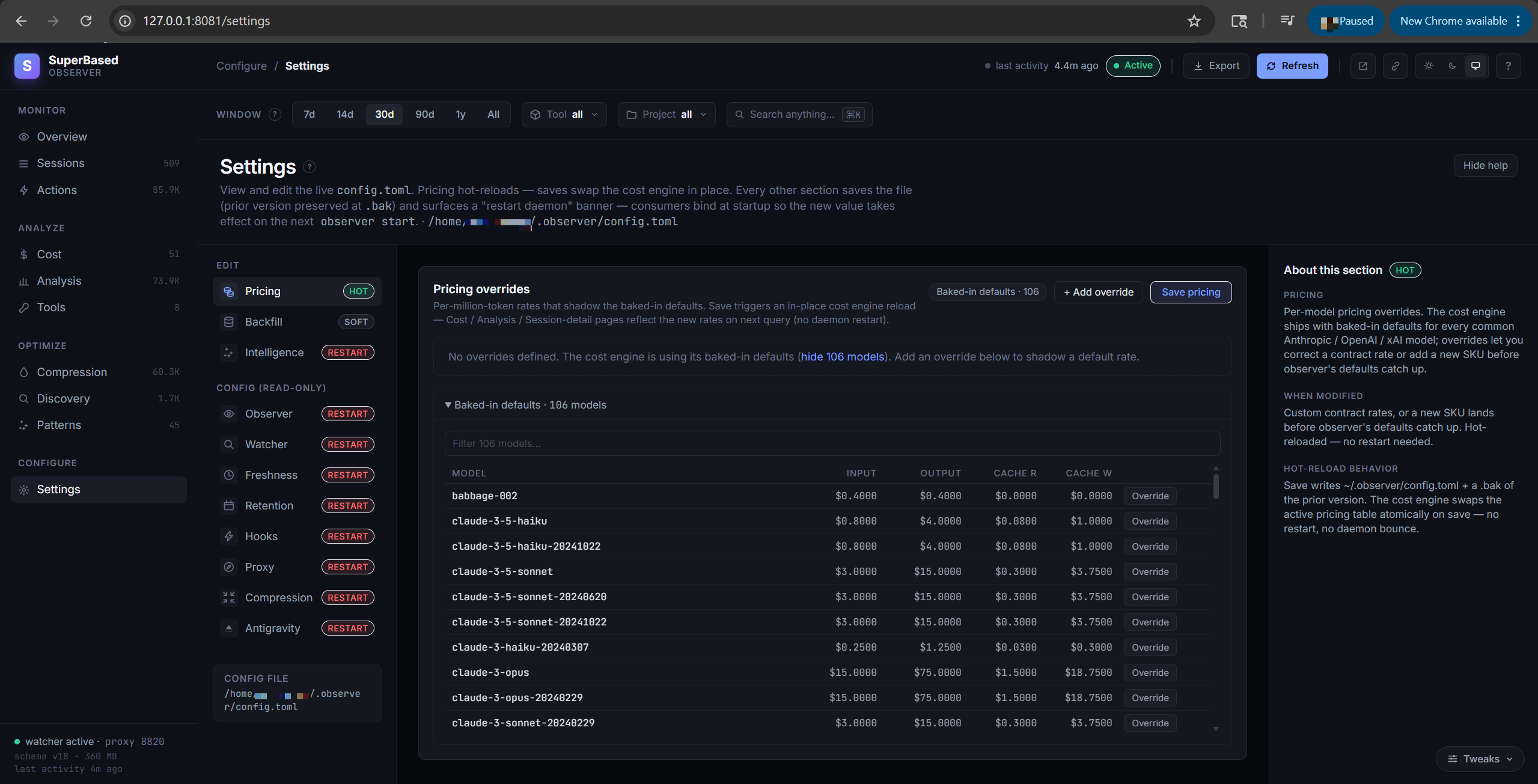
Task: Open link in new window icon
Action: 1363,66
